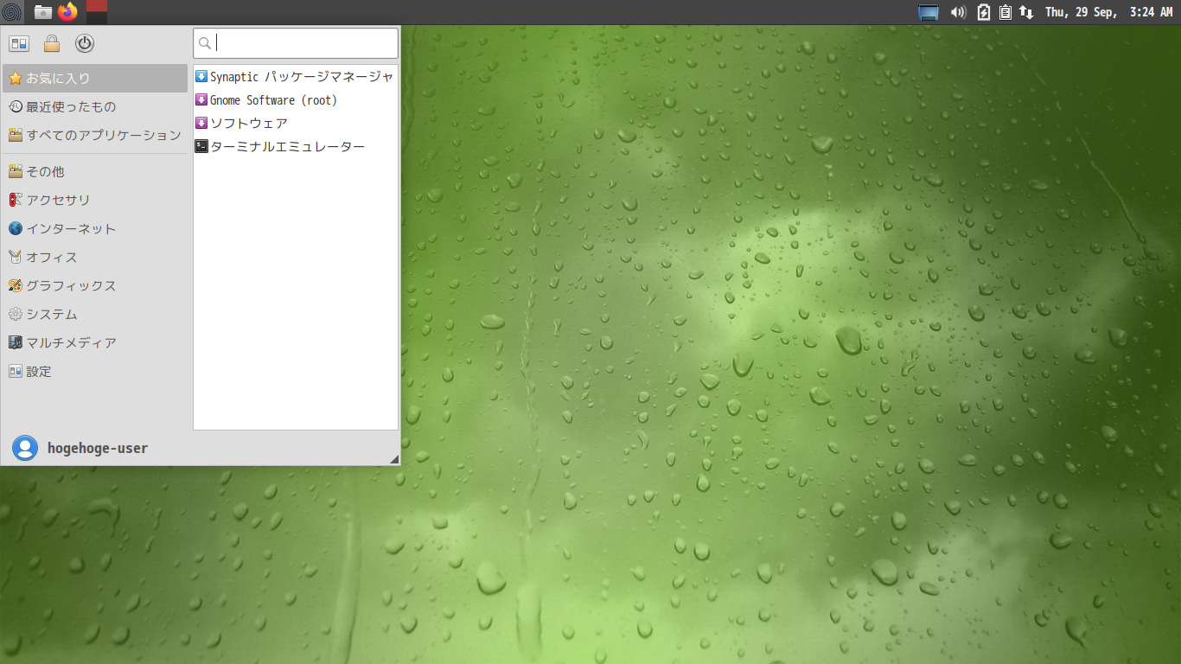Click the show desktop icon in the tray
The width and height of the screenshot is (1181, 664).
[x=929, y=12]
